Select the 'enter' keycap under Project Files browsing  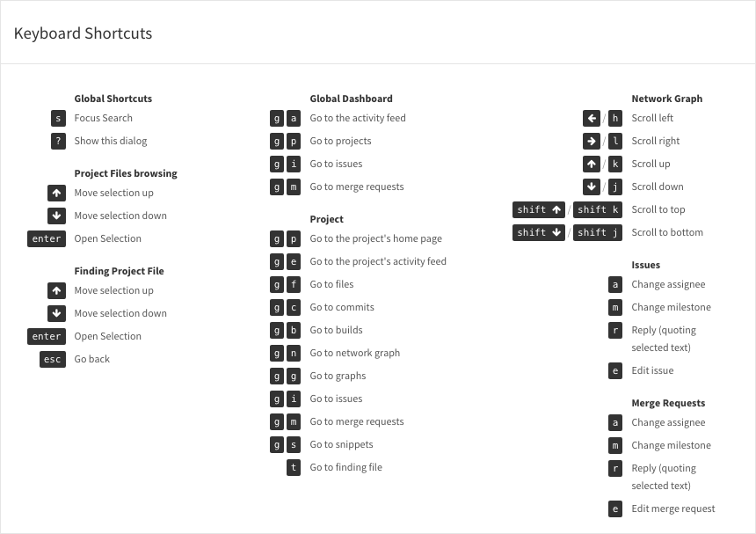(x=46, y=238)
